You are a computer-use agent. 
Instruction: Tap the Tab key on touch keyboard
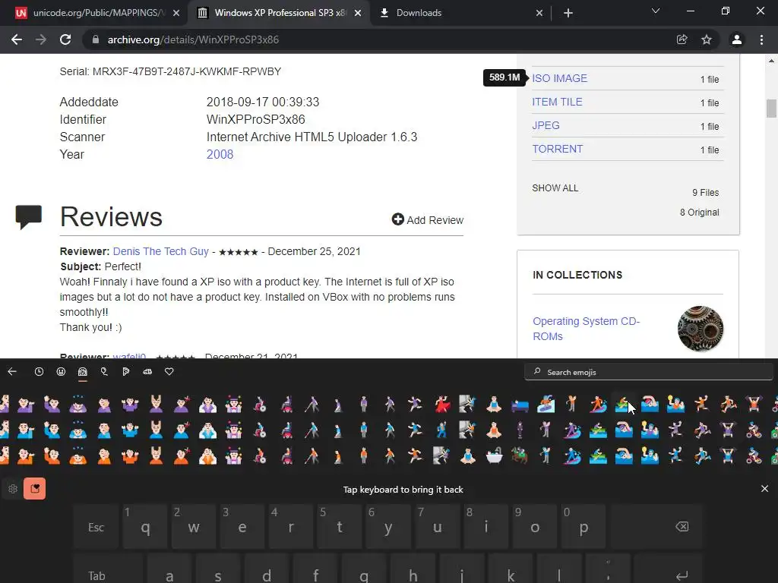click(x=108, y=569)
